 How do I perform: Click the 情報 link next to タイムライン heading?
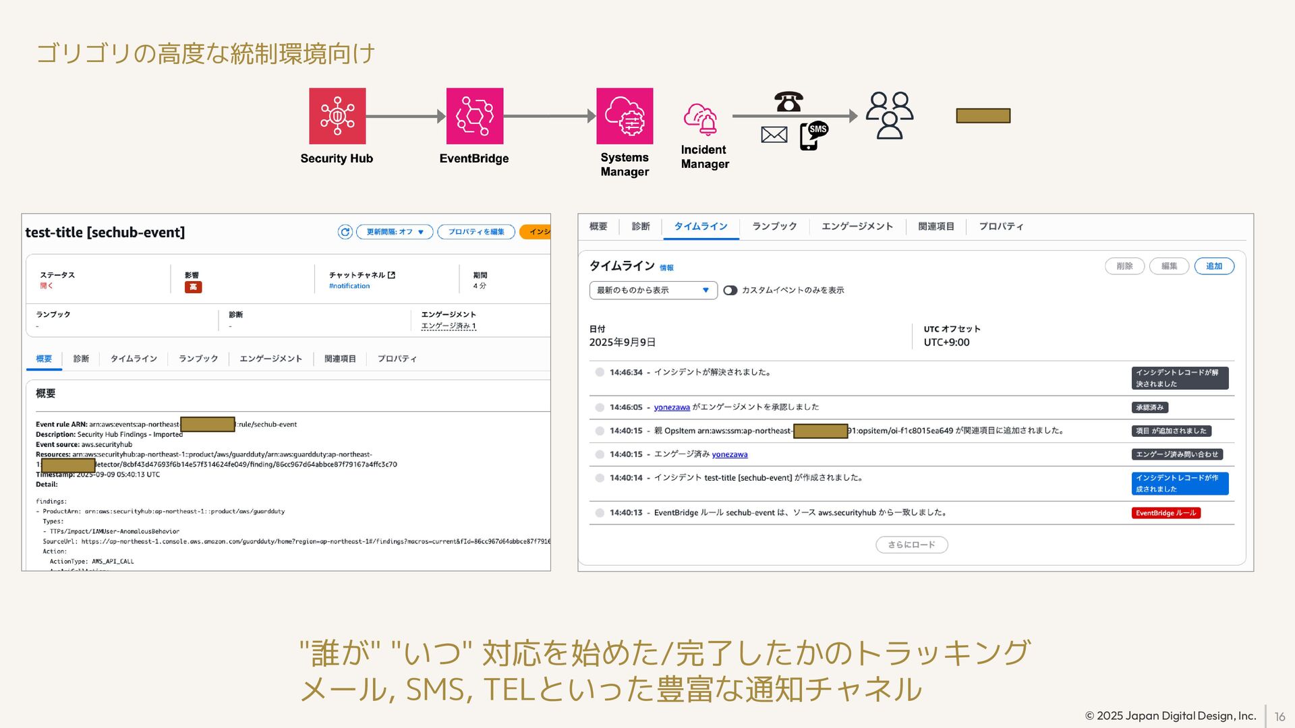point(666,268)
